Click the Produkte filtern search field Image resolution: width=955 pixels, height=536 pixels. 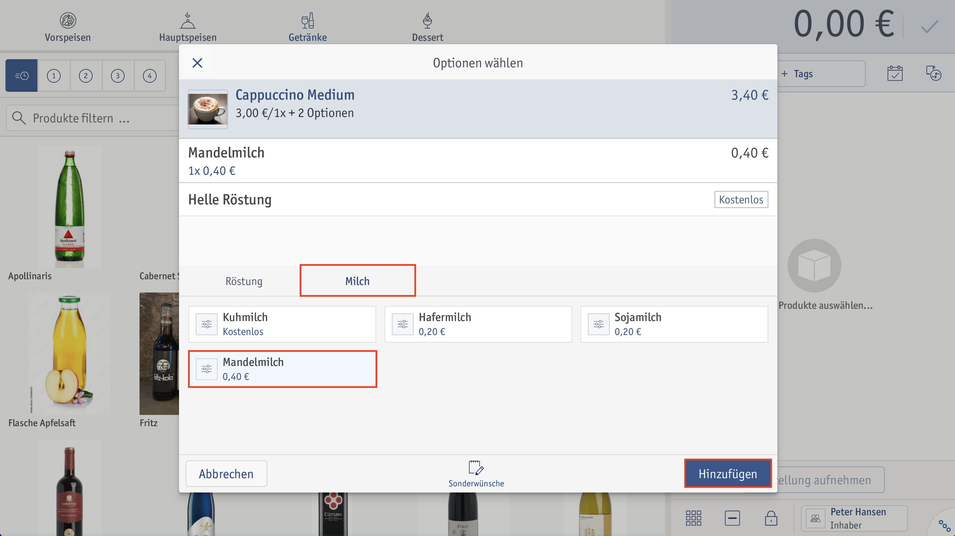pyautogui.click(x=93, y=118)
